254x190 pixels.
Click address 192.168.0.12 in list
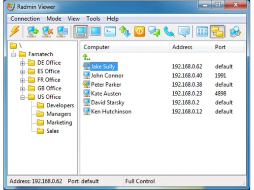(x=187, y=111)
